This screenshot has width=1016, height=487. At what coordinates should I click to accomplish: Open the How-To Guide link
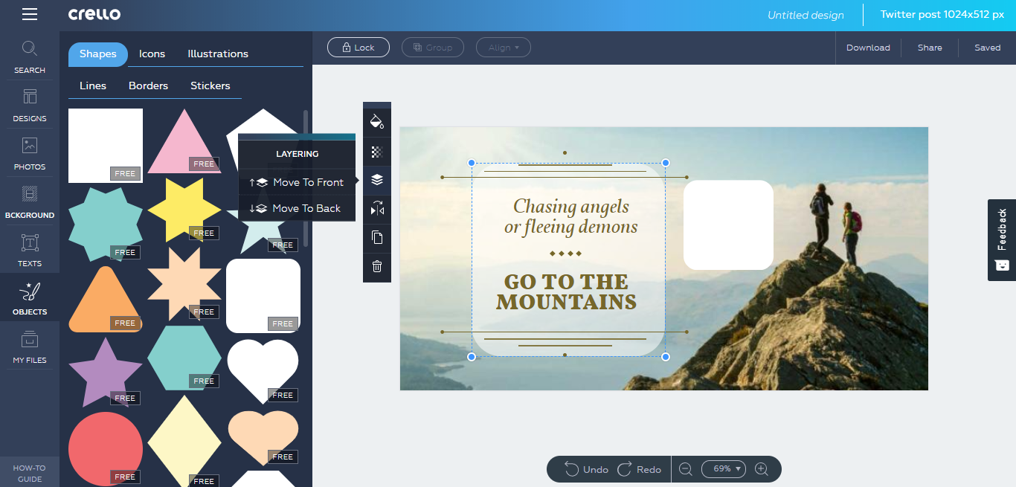click(x=30, y=474)
